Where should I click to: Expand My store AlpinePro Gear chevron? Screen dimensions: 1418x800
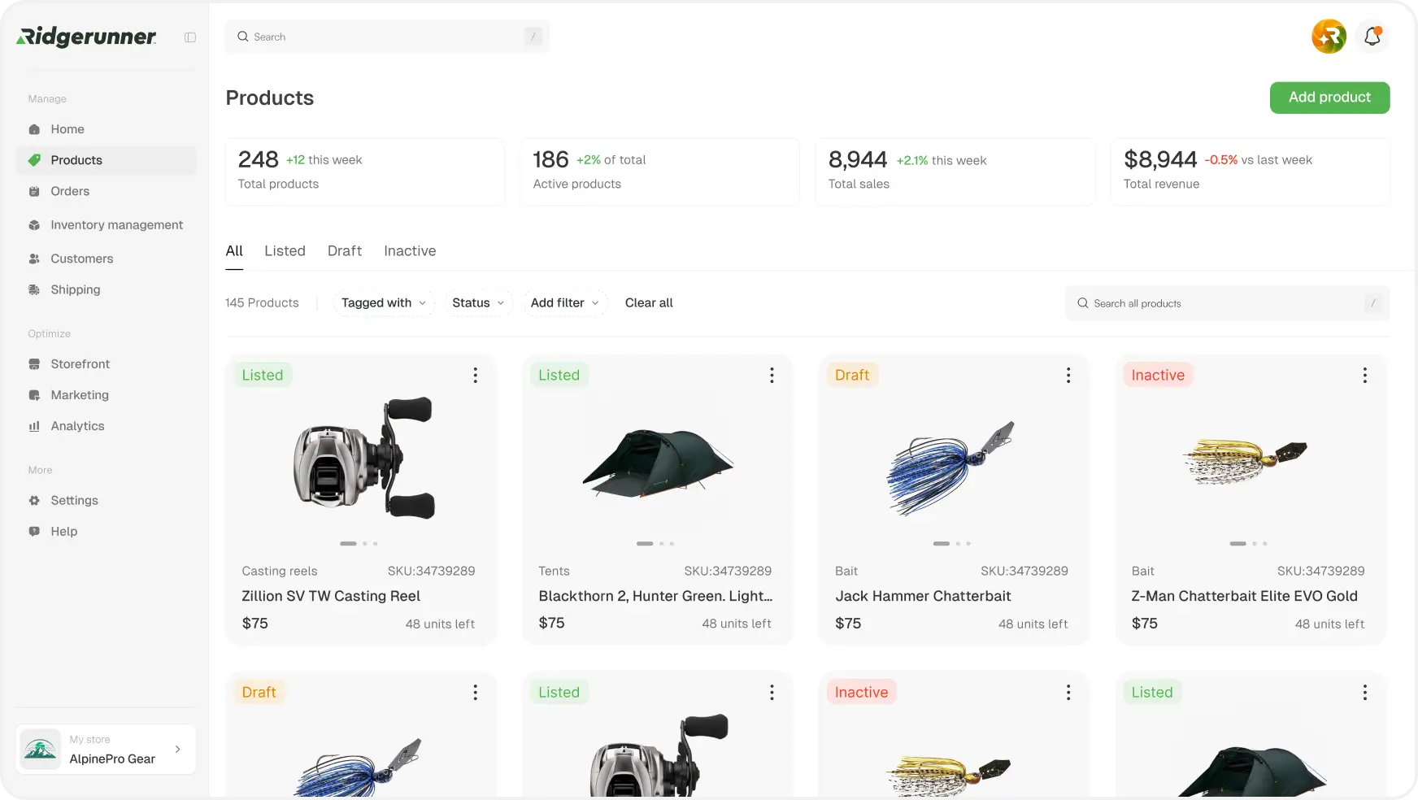click(177, 750)
